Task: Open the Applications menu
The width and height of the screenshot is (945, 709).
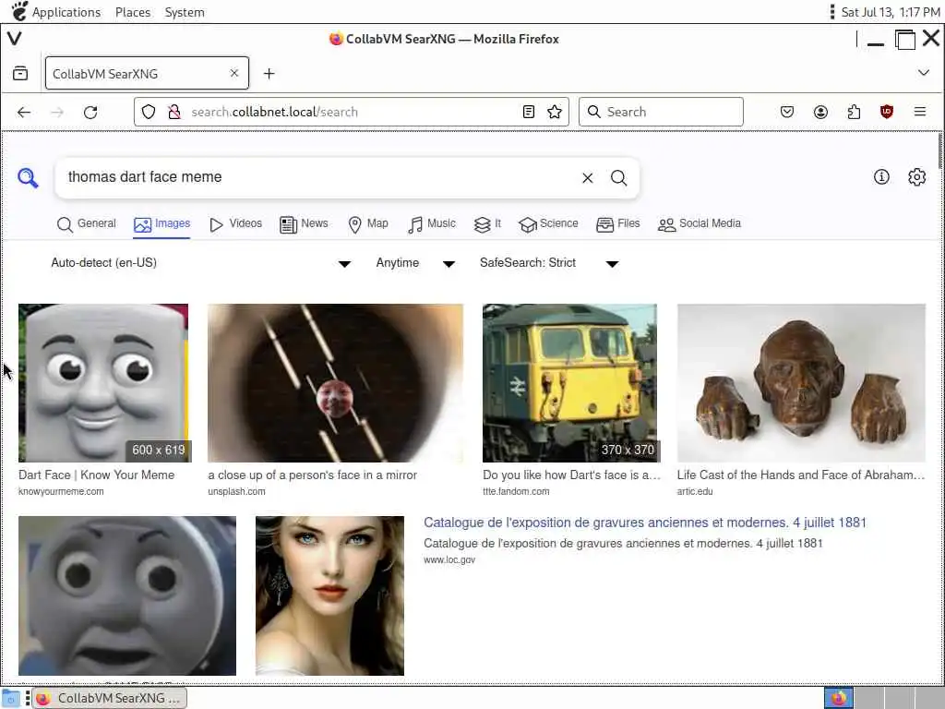Action: (66, 12)
